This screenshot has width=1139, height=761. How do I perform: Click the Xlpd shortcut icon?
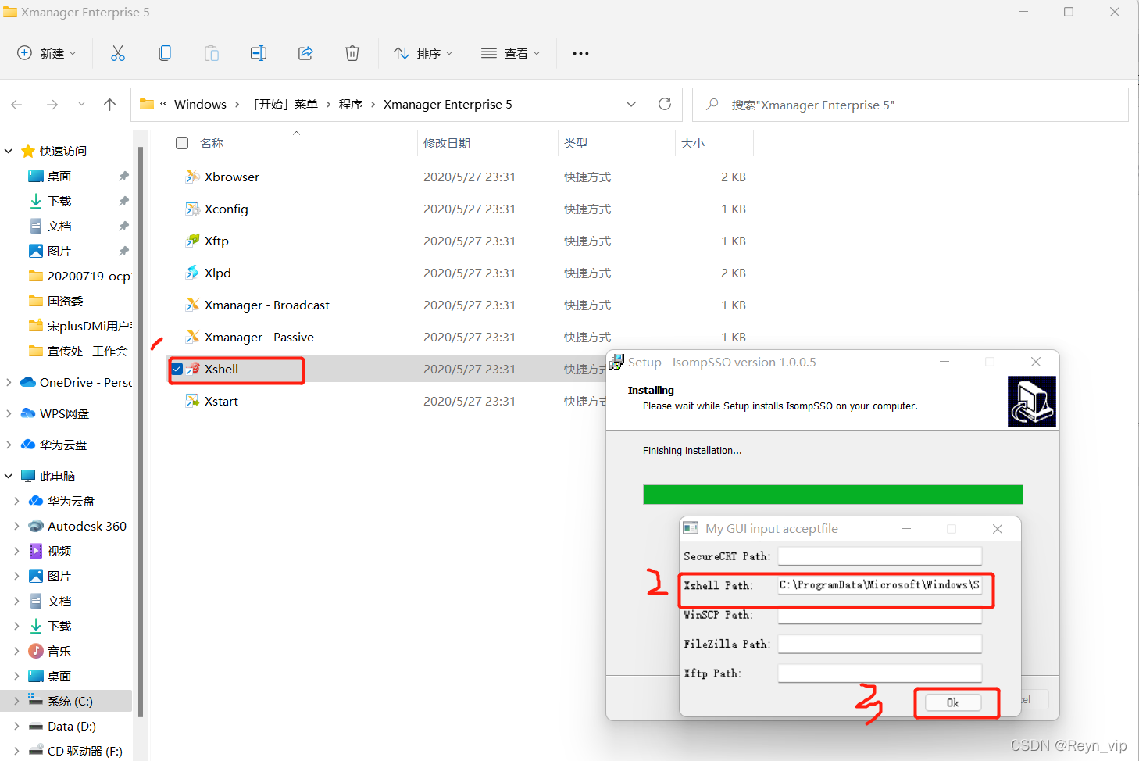click(x=192, y=273)
